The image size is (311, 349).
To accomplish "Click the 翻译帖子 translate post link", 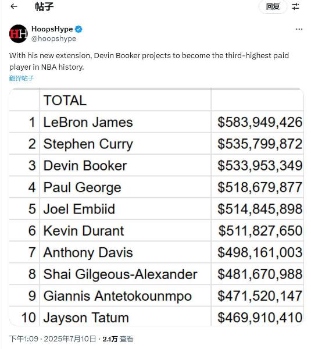I will tap(22, 78).
